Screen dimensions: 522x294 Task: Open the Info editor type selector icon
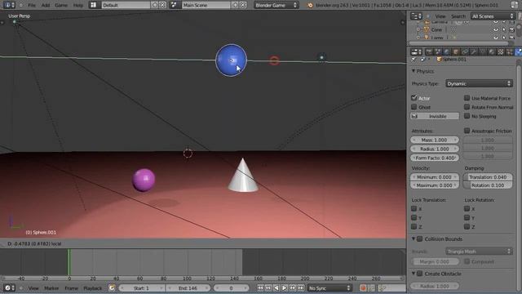pyautogui.click(x=9, y=5)
